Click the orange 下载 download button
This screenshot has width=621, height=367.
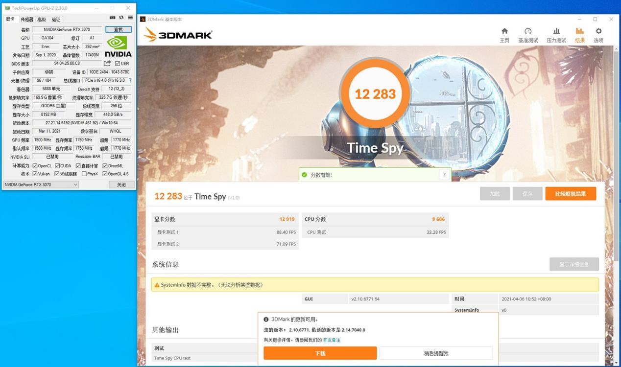[x=320, y=353]
